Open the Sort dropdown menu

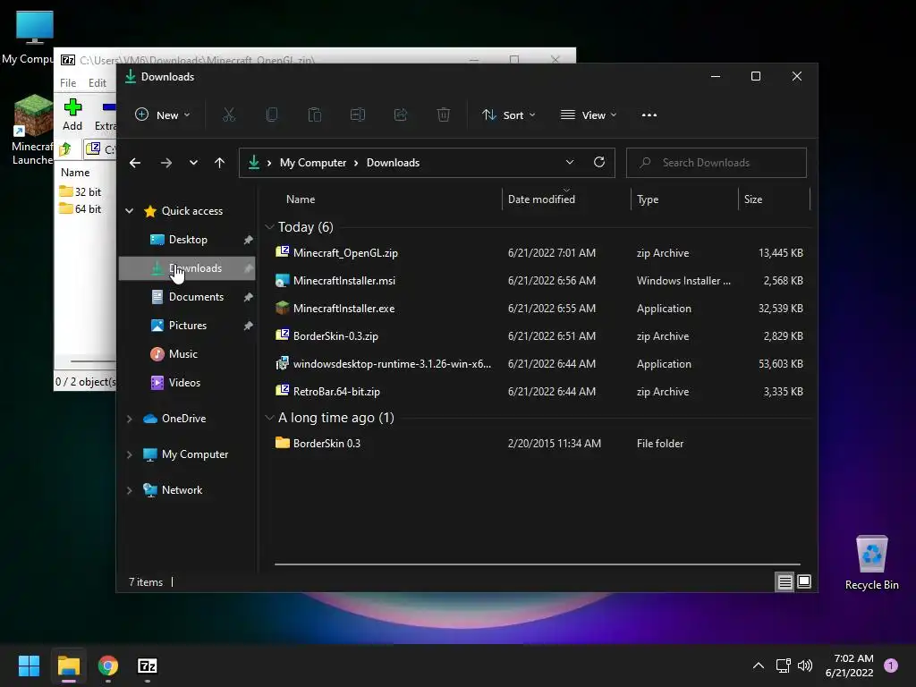coord(508,115)
